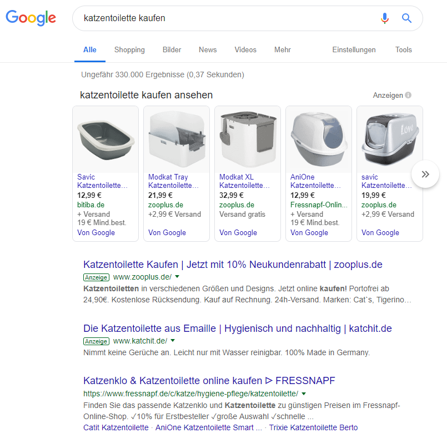The height and width of the screenshot is (443, 447).
Task: Open Savic litter tray image from bitiba.de
Action: (106, 140)
